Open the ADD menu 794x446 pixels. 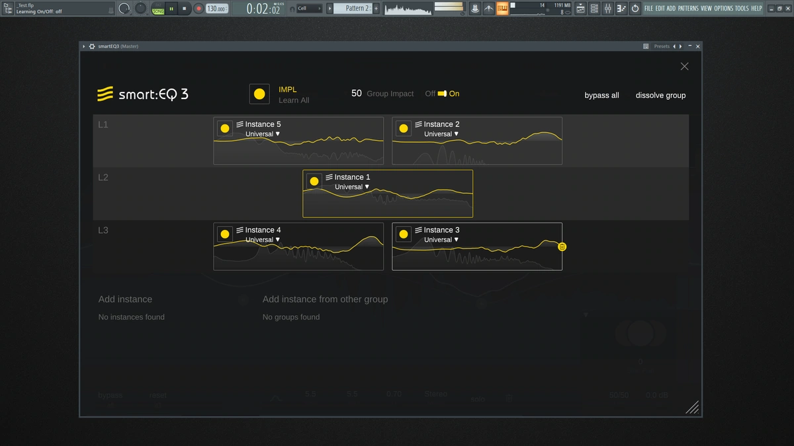[671, 9]
